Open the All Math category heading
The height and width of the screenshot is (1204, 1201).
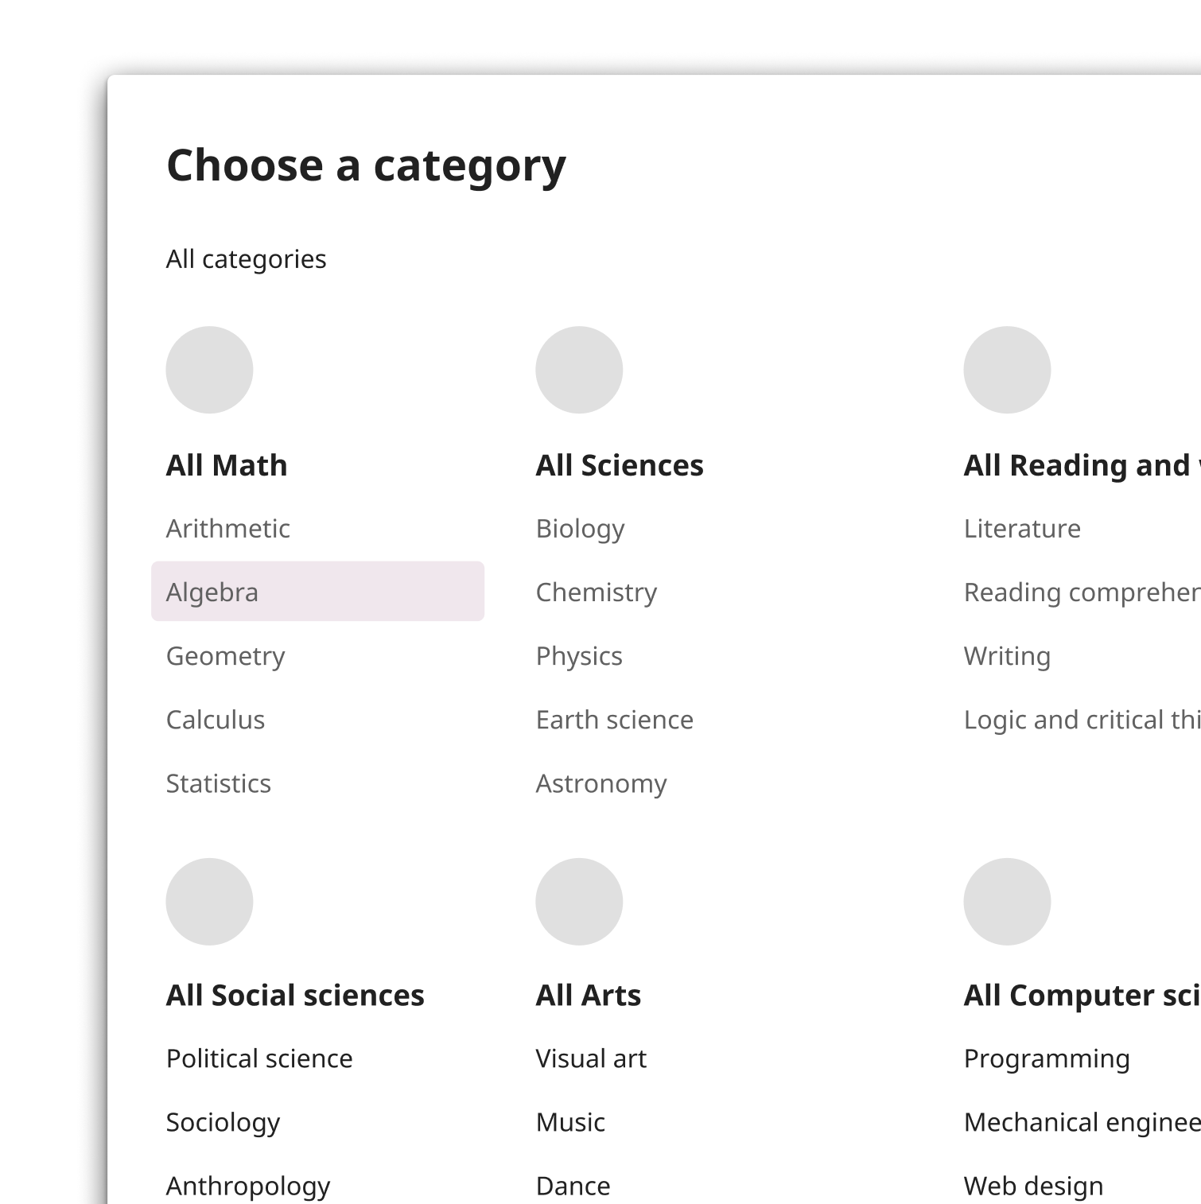227,465
